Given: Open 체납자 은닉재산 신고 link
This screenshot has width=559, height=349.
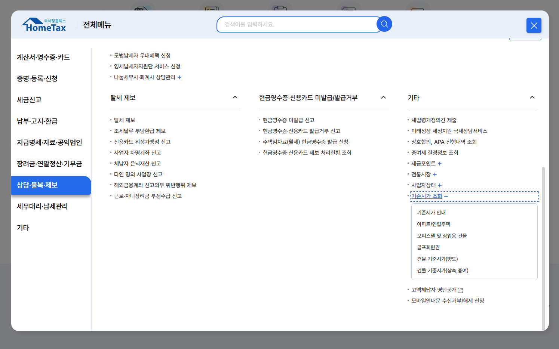Looking at the screenshot, I should (137, 164).
